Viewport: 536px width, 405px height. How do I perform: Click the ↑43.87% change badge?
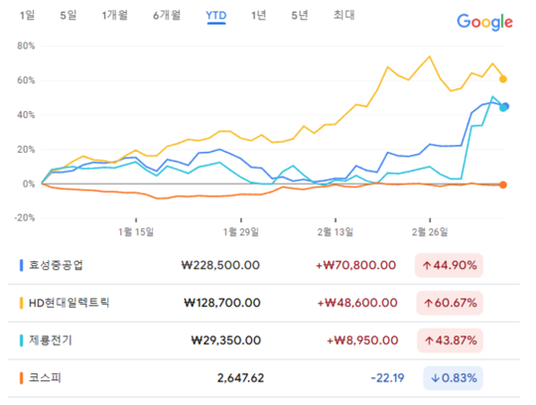450,340
